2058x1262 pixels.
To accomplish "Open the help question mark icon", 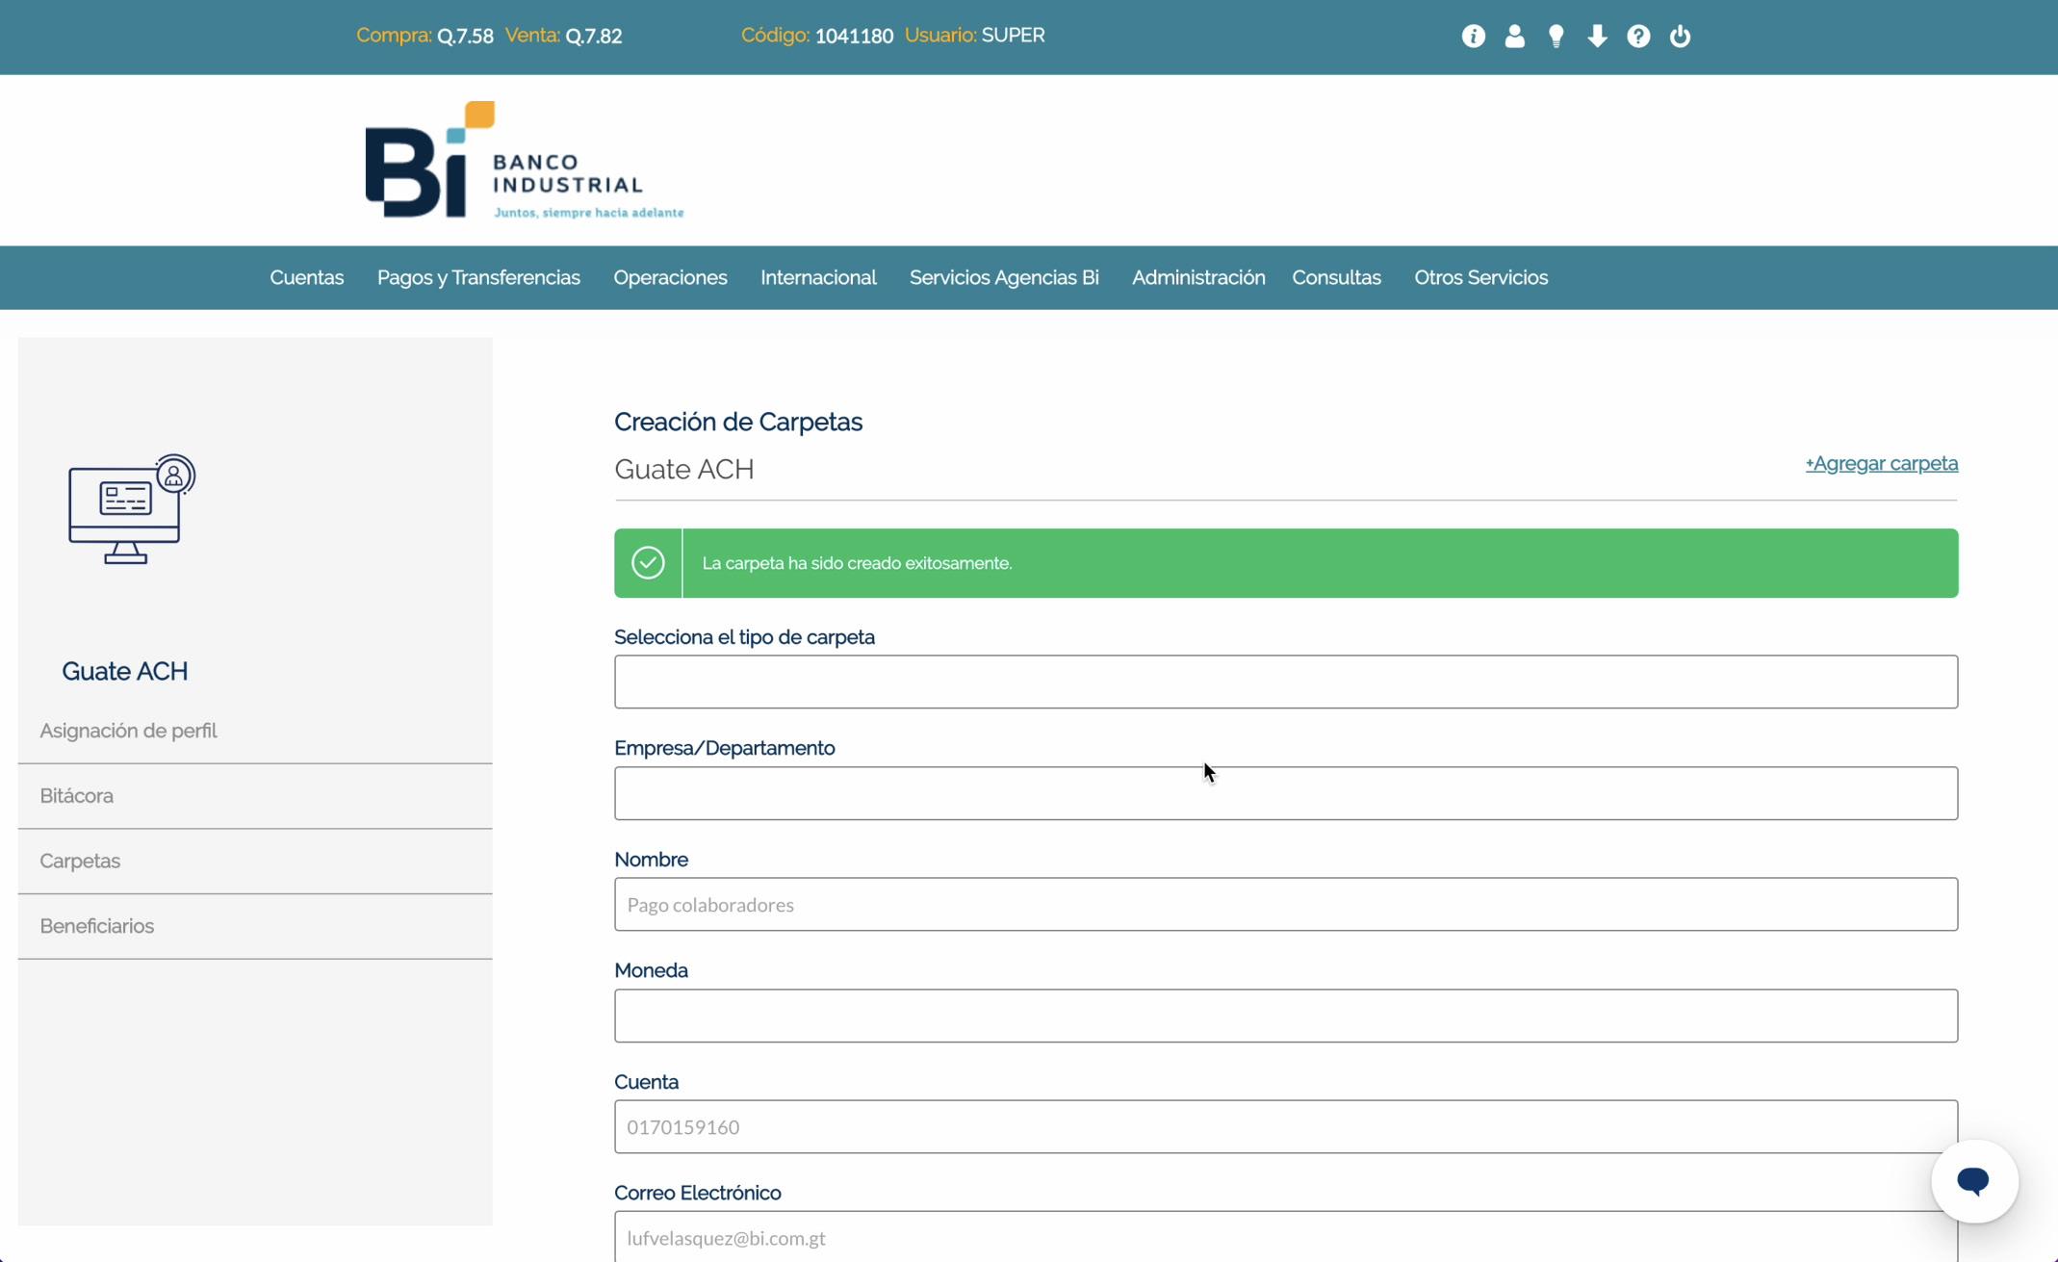I will point(1638,37).
